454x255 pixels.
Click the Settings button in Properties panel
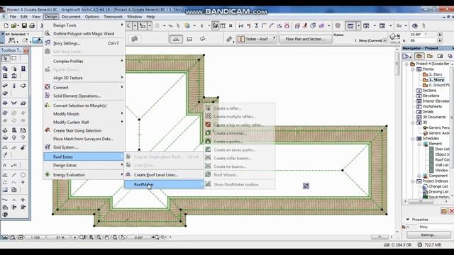(x=428, y=234)
